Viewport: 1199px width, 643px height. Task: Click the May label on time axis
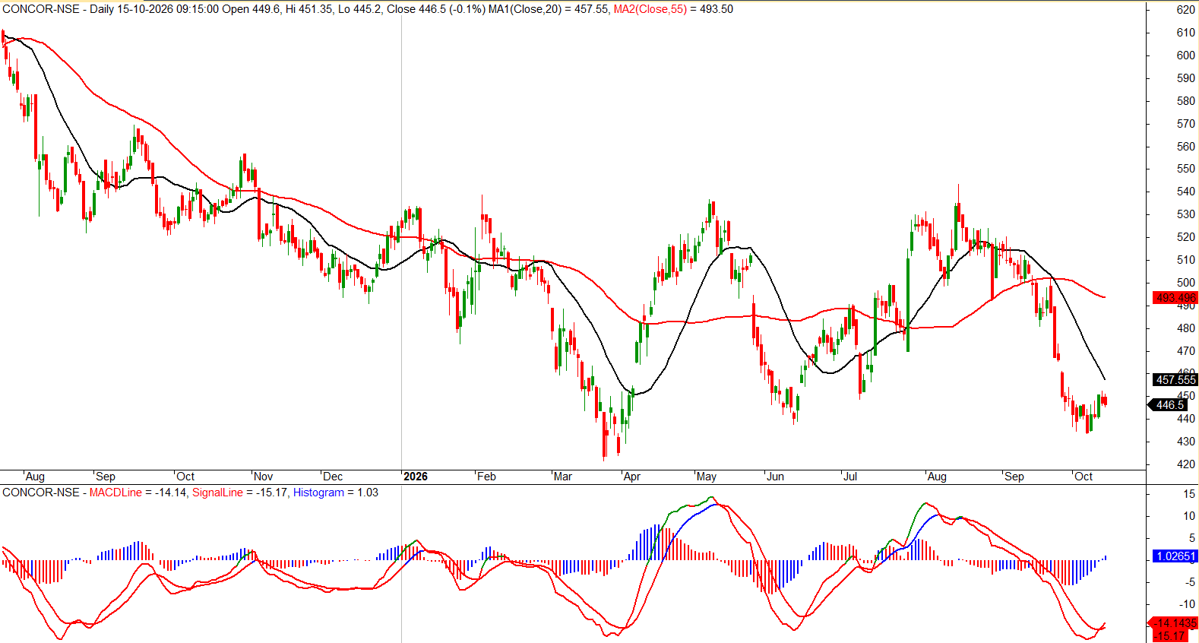click(x=707, y=477)
